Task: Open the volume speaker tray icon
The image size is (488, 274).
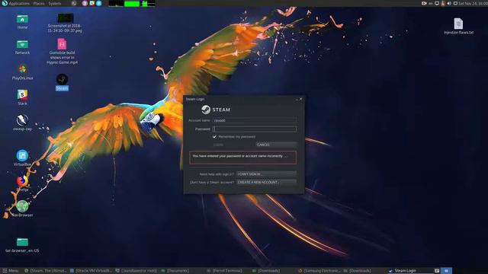Action: 449,3
